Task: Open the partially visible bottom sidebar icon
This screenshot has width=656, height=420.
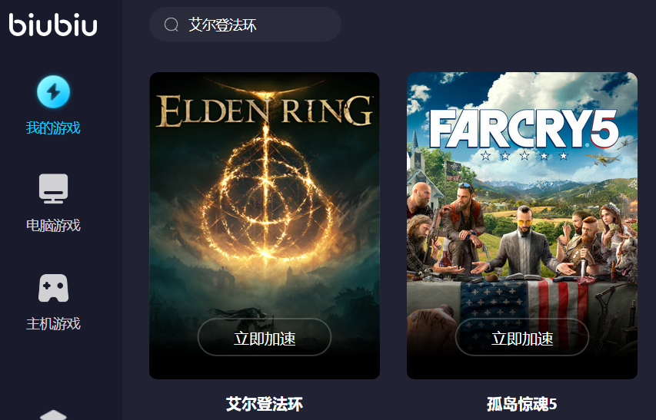Action: coord(53,415)
